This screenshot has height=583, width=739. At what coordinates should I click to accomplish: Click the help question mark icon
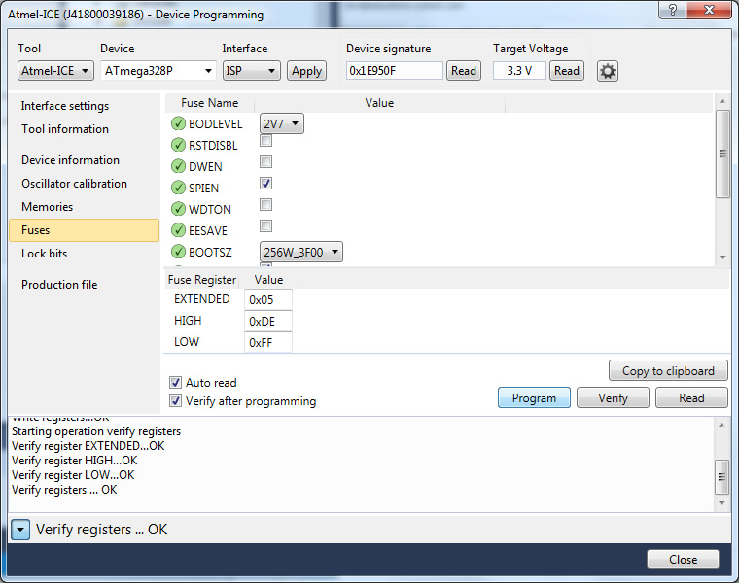(670, 11)
